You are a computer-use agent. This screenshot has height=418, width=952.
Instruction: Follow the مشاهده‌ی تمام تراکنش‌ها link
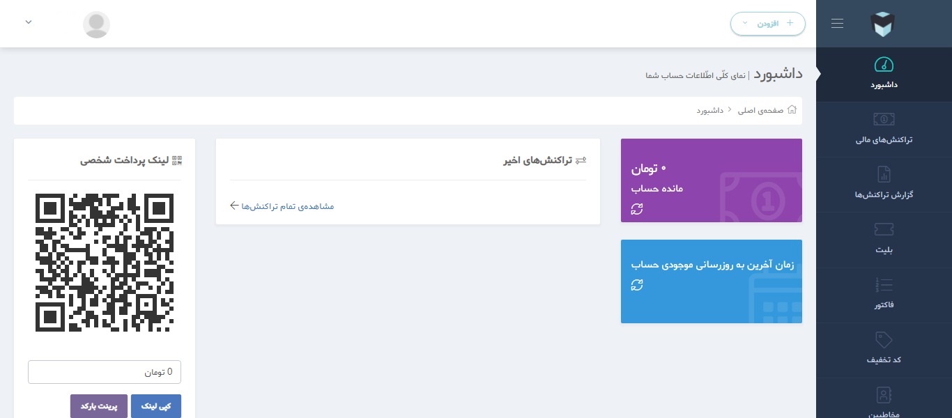point(282,206)
